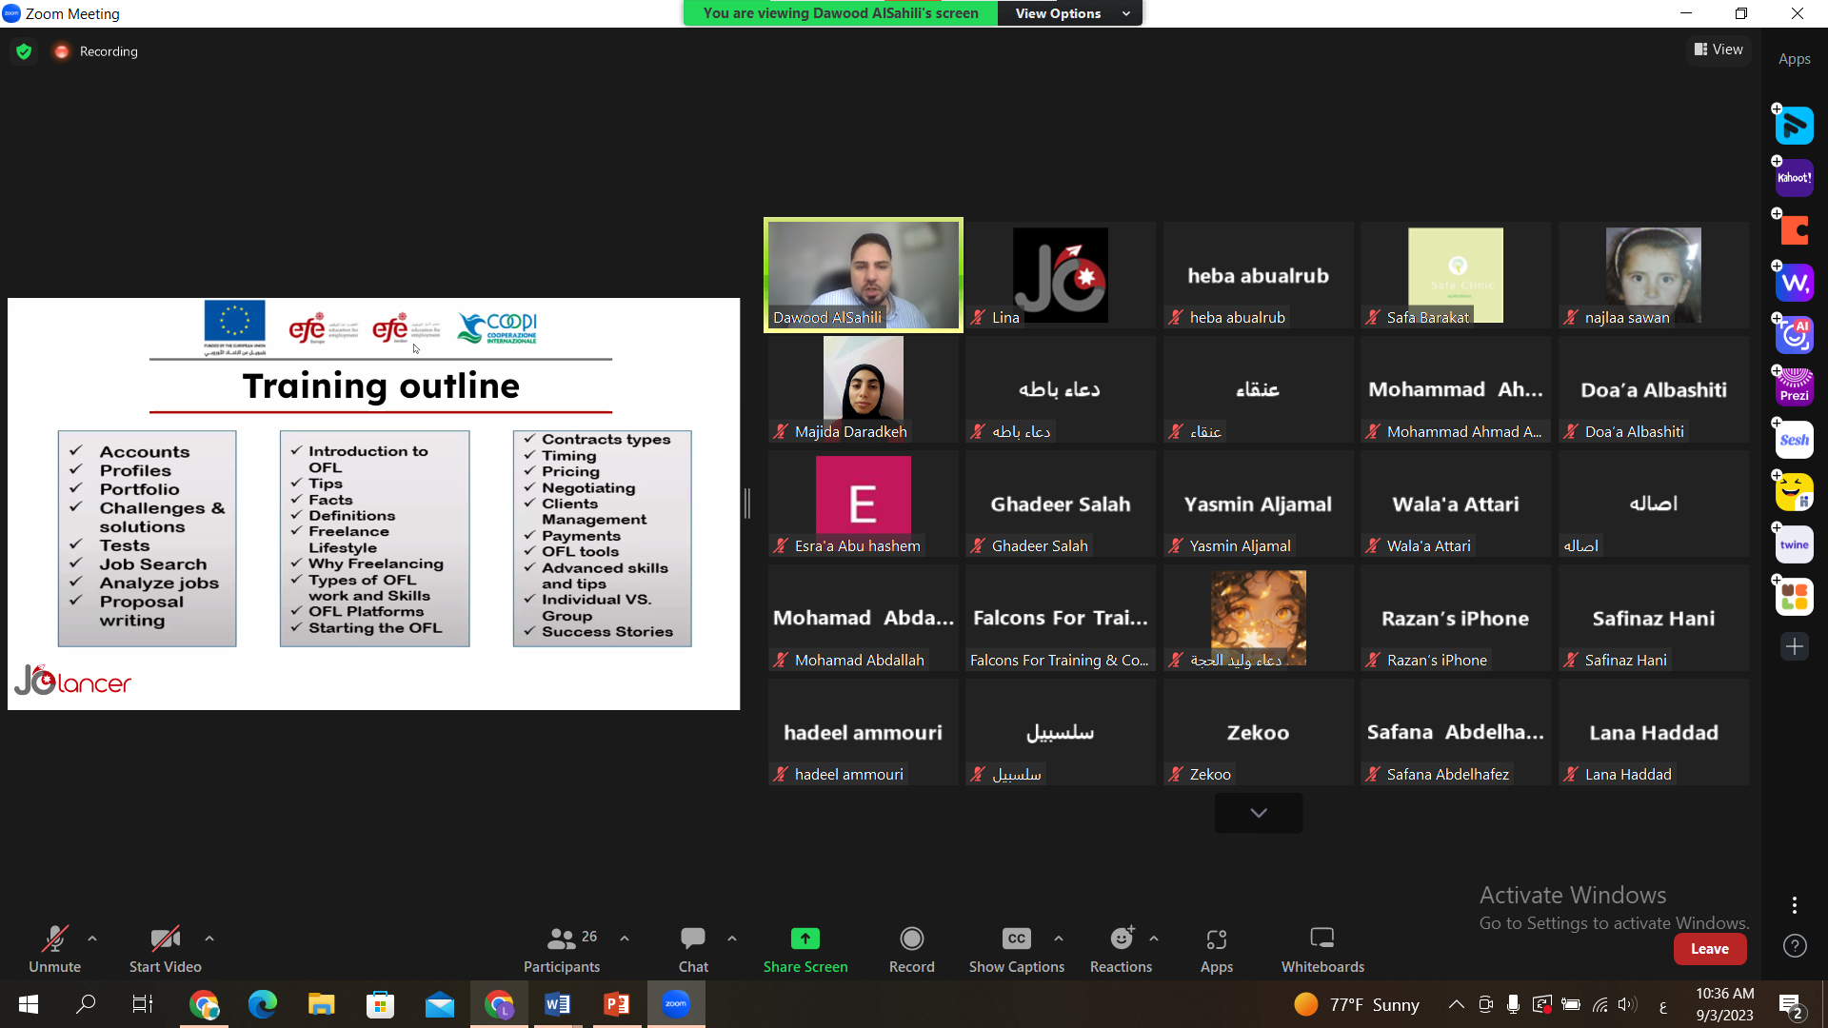Expand audio settings arrow beside Unmute

click(x=92, y=939)
